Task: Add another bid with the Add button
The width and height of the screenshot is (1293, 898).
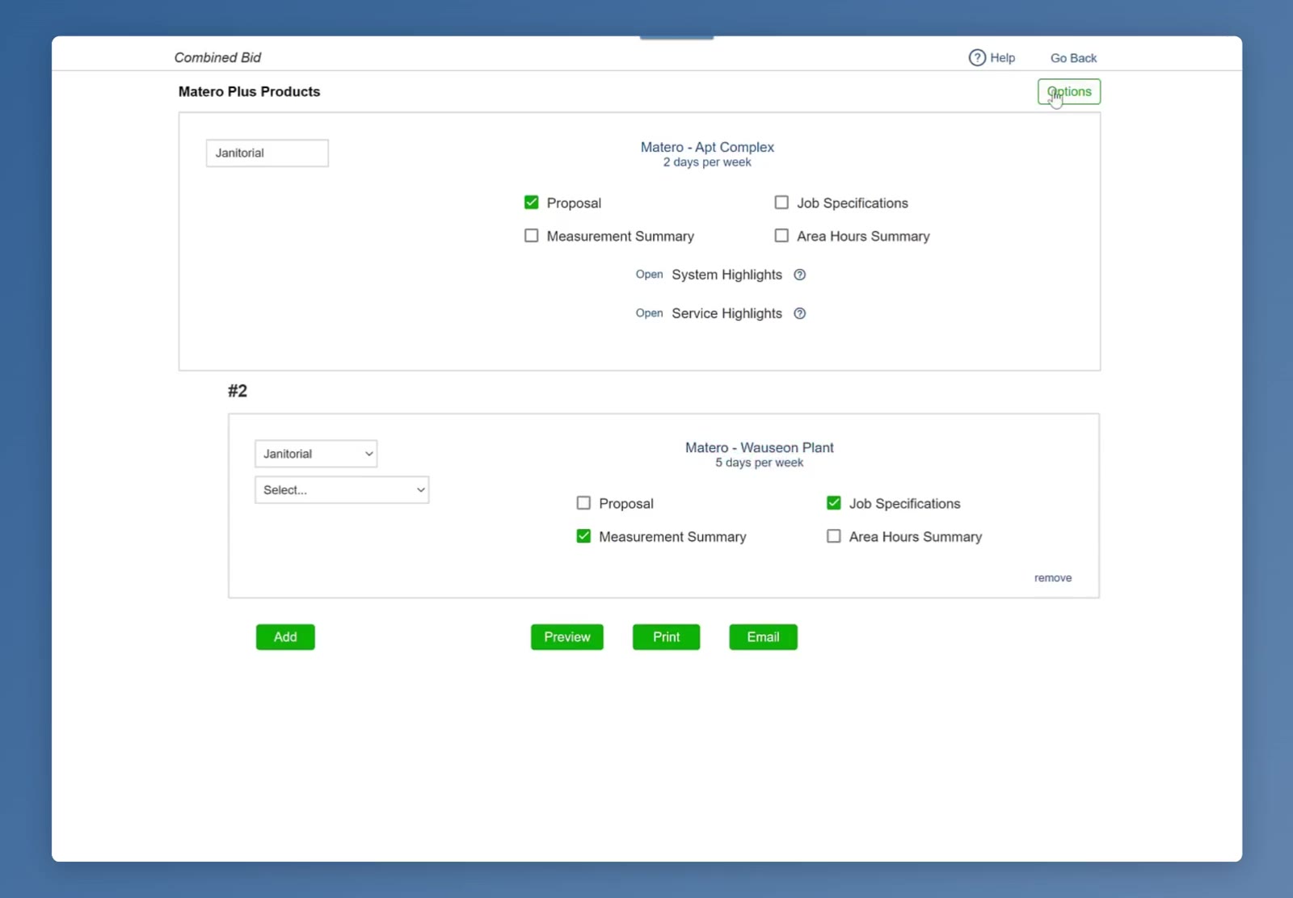Action: coord(285,637)
